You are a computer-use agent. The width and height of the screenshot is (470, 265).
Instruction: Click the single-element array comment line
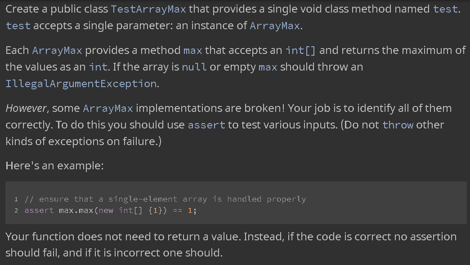coord(165,199)
